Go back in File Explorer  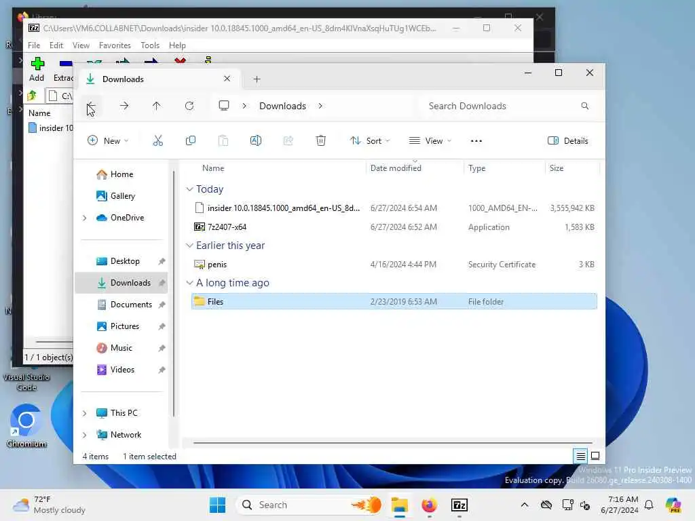[92, 106]
